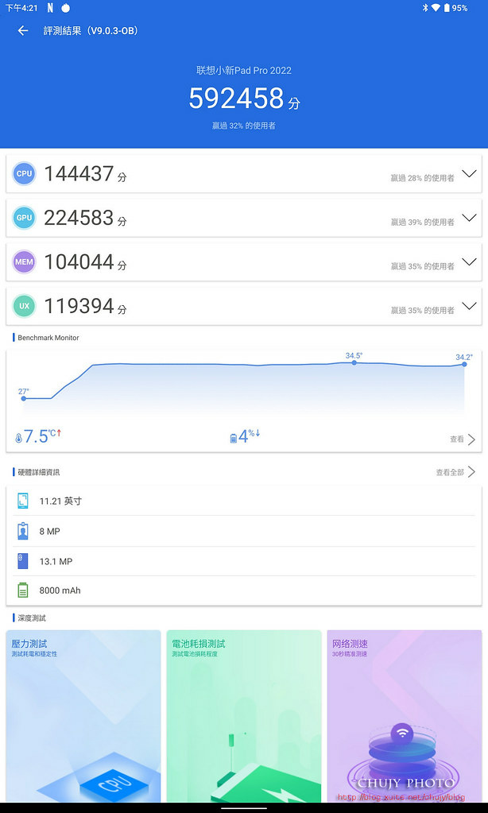Tap the CPU score badge icon
This screenshot has height=813, width=488.
tap(25, 174)
